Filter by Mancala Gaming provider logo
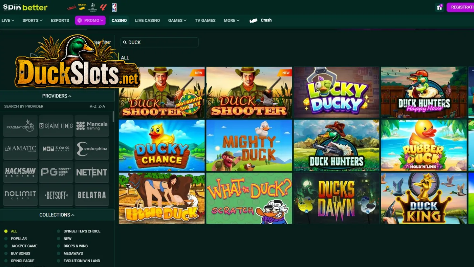The height and width of the screenshot is (267, 474). 92,126
